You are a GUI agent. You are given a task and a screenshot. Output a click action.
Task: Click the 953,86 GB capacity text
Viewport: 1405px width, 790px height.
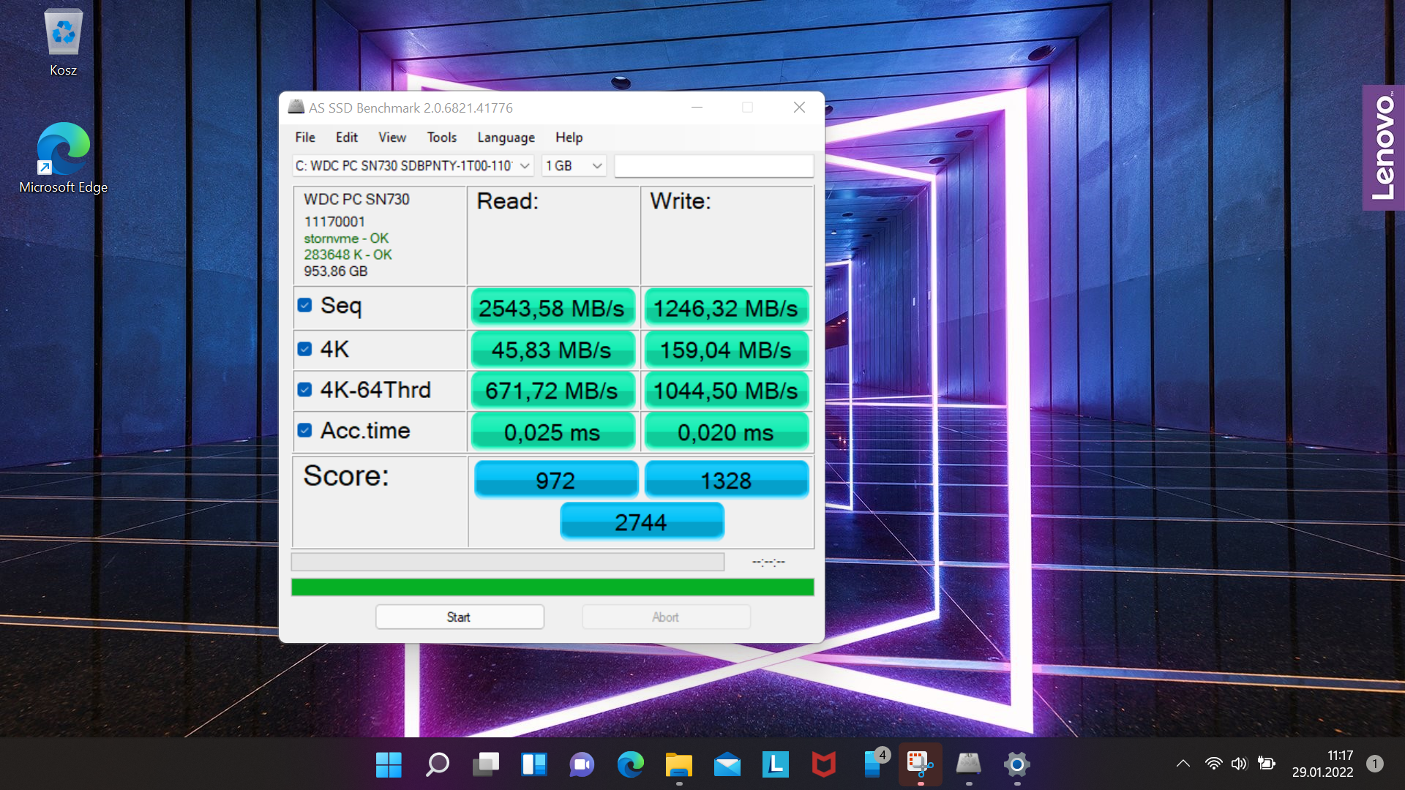click(336, 271)
